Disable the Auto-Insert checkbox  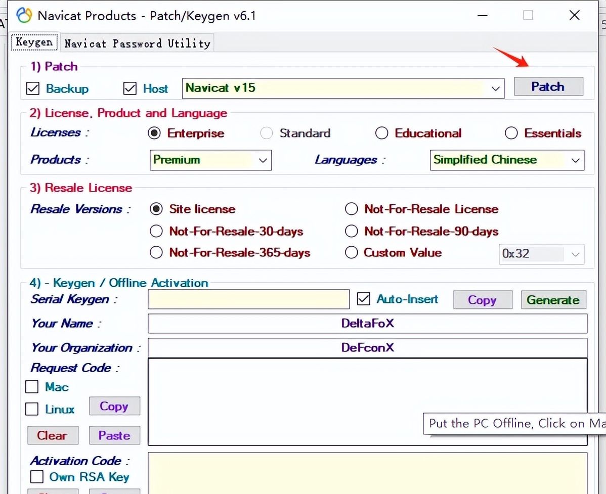363,299
